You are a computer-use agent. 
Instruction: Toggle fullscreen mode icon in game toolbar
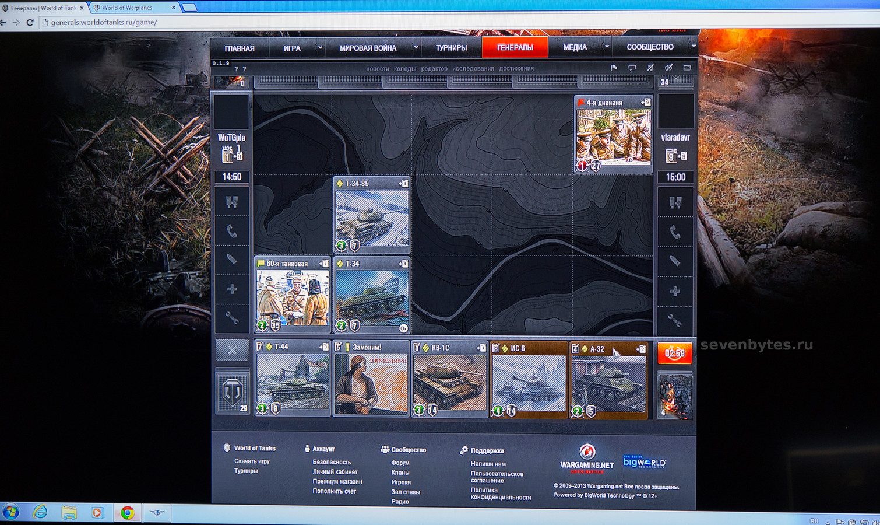point(687,68)
